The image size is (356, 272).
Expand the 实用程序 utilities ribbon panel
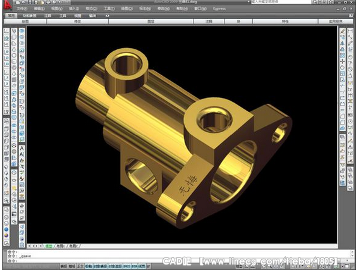[336, 22]
